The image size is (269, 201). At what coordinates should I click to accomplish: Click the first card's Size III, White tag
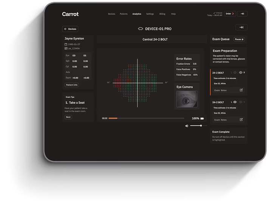(x=220, y=84)
